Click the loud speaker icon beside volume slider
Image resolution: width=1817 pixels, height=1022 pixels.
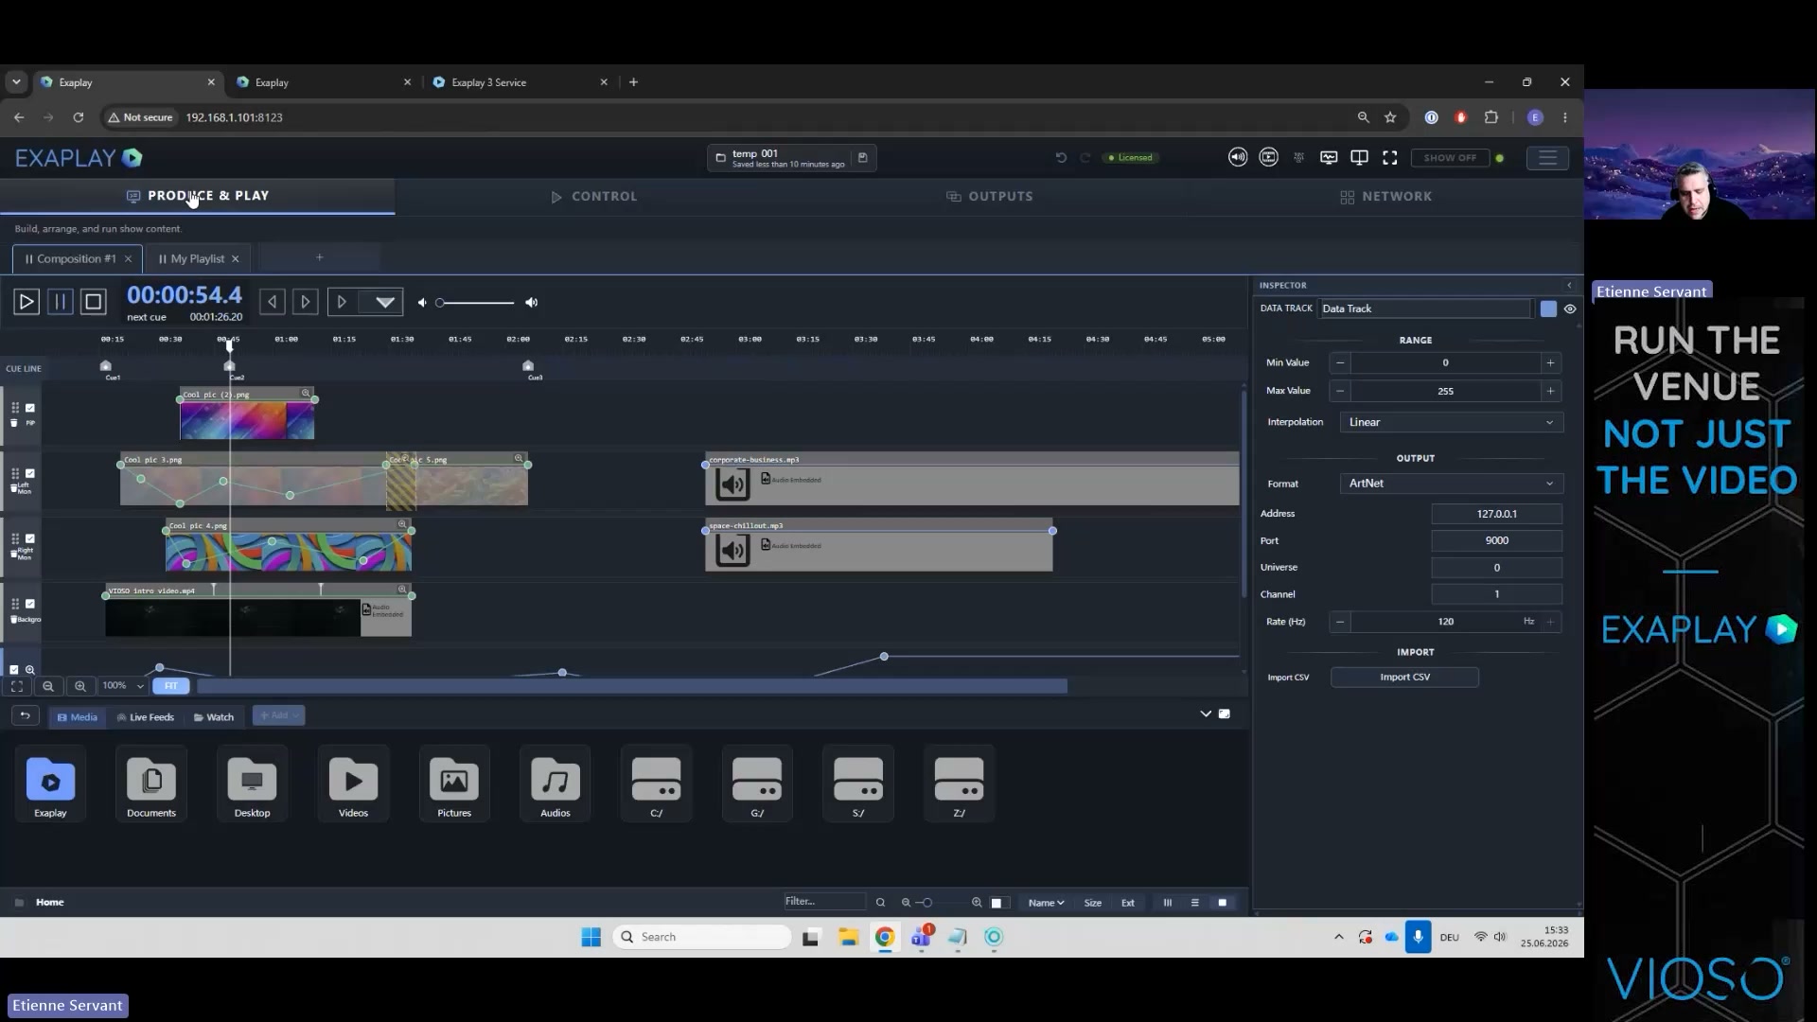pyautogui.click(x=532, y=303)
